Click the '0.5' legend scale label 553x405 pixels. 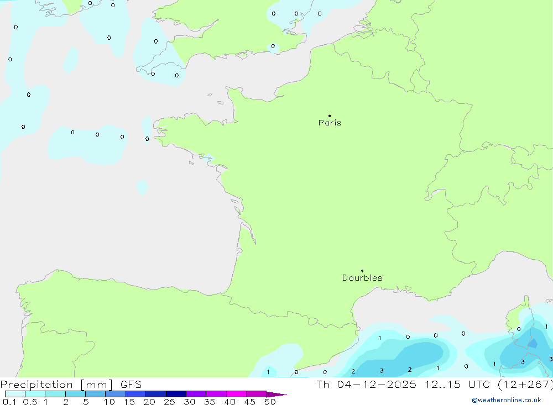(30, 402)
